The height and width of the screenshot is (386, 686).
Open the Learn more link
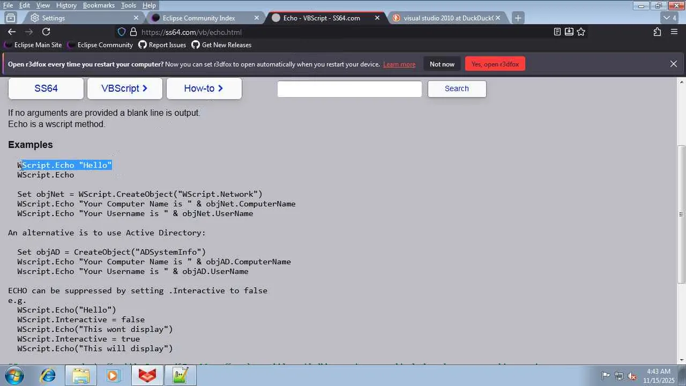pyautogui.click(x=399, y=64)
